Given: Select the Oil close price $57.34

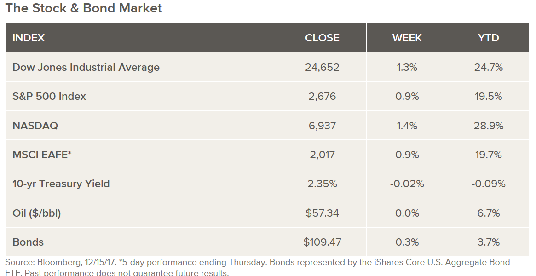Looking at the screenshot, I should pos(322,213).
